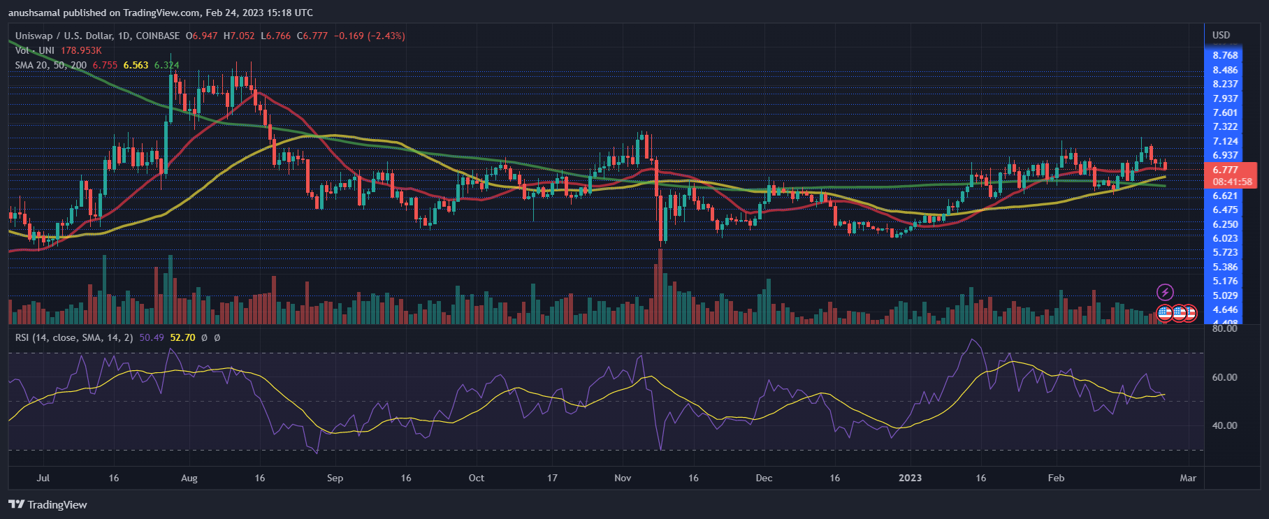Click the 7.124 price axis label
The image size is (1269, 519).
pos(1225,141)
